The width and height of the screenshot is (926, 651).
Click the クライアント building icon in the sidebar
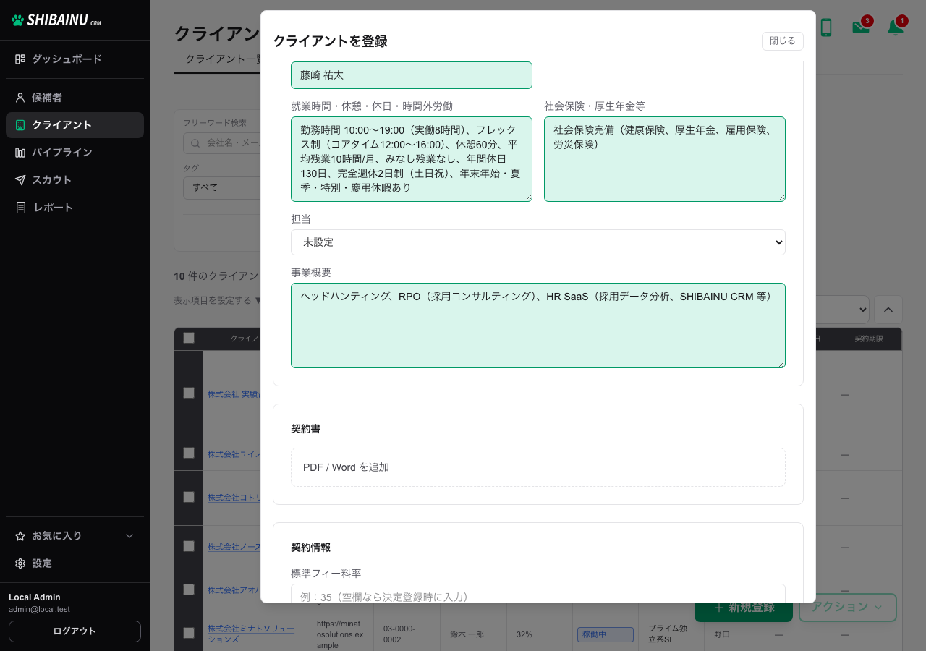[x=20, y=125]
